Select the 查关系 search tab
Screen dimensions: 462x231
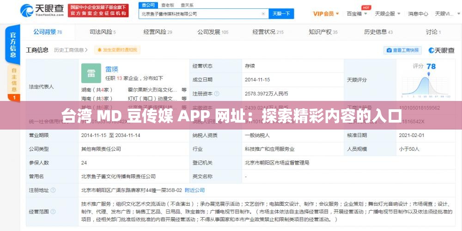coord(187,5)
